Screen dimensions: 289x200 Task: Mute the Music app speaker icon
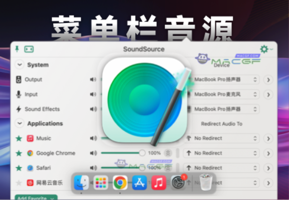click(x=93, y=138)
